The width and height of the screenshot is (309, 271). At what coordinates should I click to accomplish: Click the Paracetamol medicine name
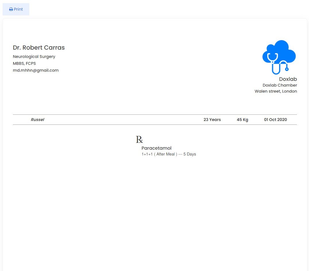(x=157, y=148)
